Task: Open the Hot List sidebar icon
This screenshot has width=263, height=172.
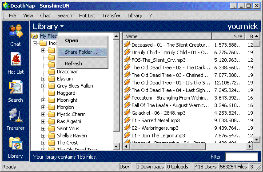Action: click(16, 59)
